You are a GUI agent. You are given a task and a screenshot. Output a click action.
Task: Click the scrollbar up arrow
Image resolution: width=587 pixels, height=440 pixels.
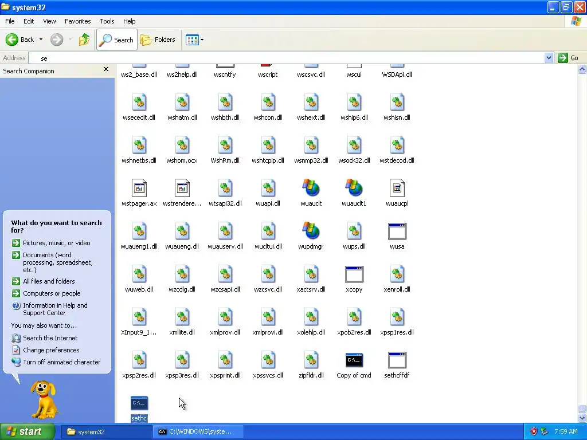click(582, 69)
